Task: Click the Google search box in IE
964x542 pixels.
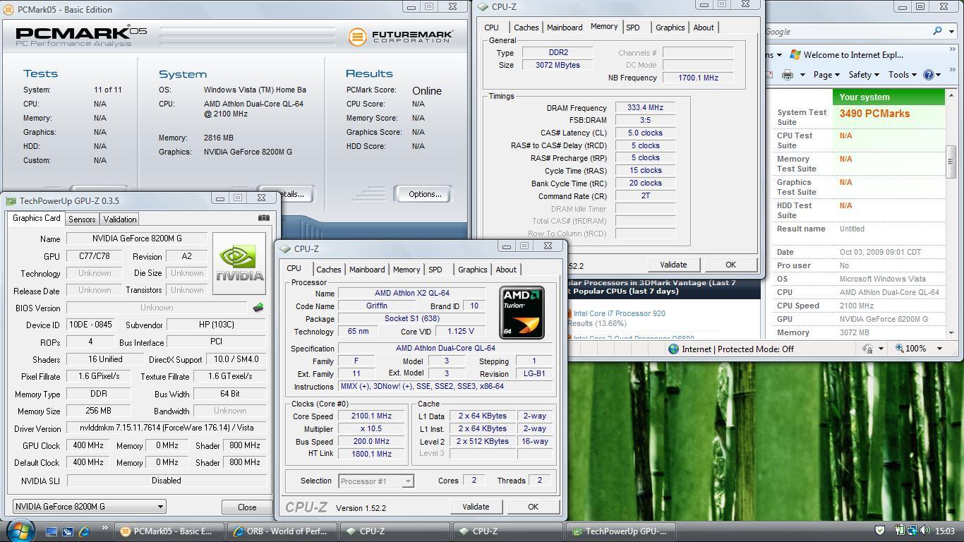Action: [847, 31]
